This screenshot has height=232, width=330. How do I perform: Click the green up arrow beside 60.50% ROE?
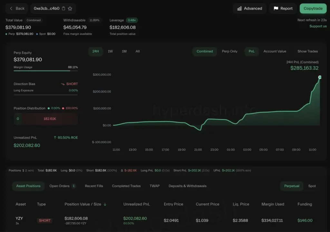click(56, 137)
